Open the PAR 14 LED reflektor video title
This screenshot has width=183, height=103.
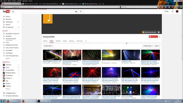click(x=127, y=96)
